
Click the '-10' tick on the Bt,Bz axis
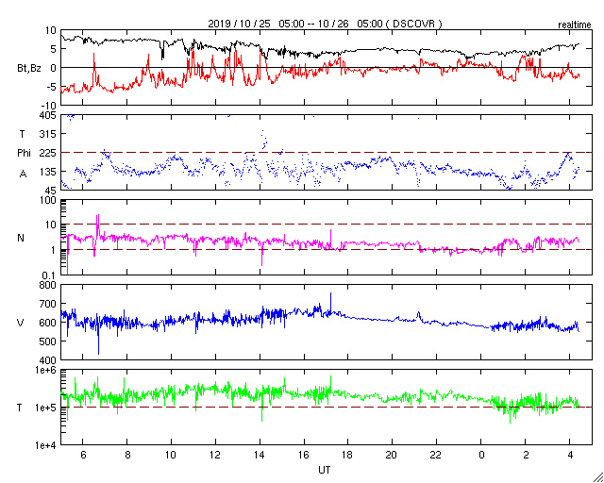tap(49, 105)
